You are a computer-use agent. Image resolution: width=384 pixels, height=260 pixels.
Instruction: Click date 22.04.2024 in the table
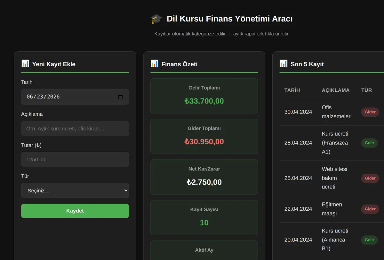tap(298, 209)
